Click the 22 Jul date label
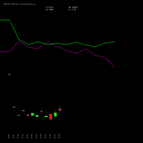Image resolution: width=143 pixels, height=143 pixels. 32,136
